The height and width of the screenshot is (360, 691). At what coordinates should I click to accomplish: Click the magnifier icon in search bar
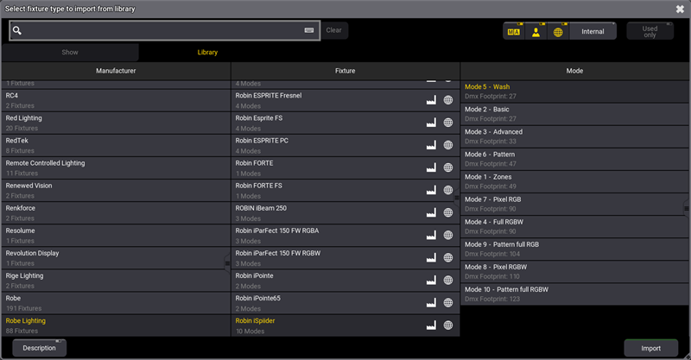point(17,31)
